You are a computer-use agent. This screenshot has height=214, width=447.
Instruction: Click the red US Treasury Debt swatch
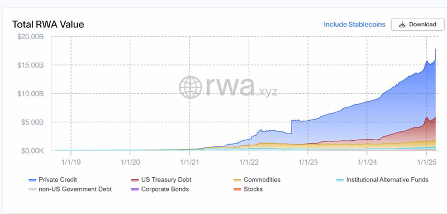(x=135, y=180)
